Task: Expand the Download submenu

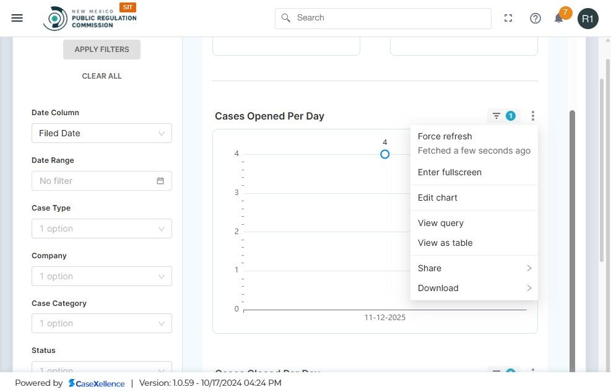Action: (474, 288)
